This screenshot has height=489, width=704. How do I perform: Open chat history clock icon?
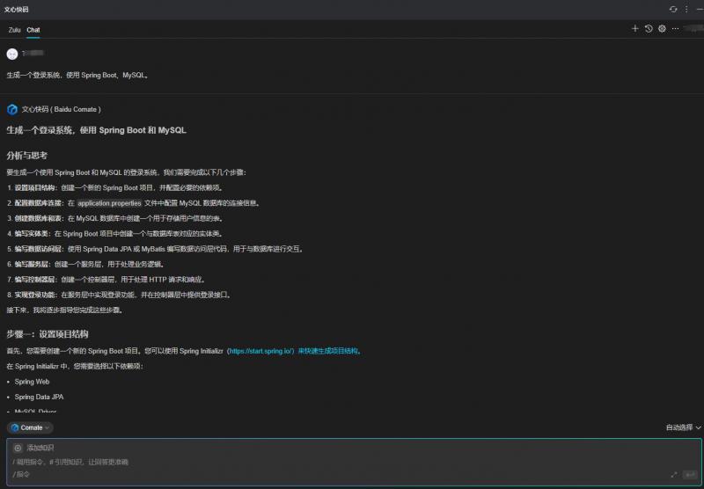pos(649,29)
